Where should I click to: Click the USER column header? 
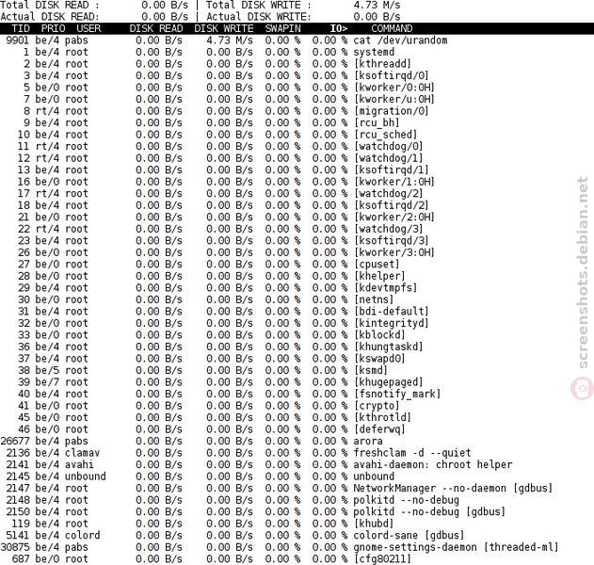pyautogui.click(x=88, y=29)
